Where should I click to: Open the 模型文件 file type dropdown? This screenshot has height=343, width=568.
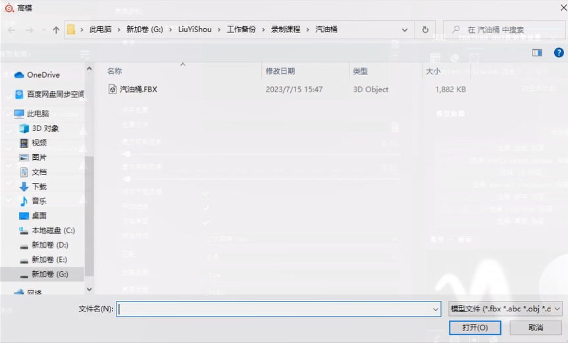pyautogui.click(x=505, y=309)
